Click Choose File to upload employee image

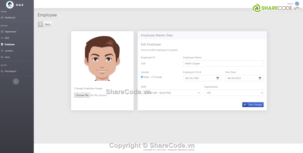82,95
